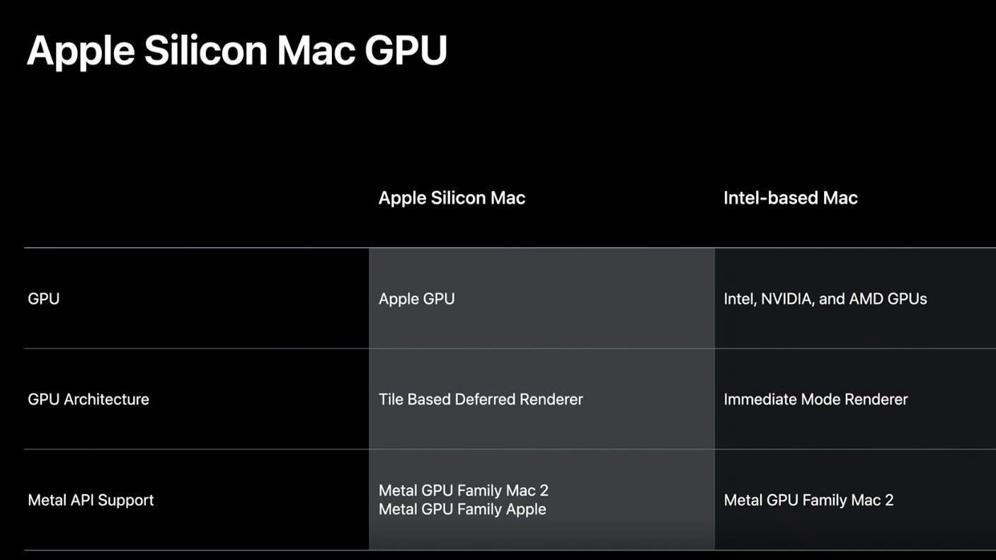This screenshot has width=996, height=560.
Task: Click Metal GPU Family Mac 2 in Intel column
Action: (x=808, y=500)
